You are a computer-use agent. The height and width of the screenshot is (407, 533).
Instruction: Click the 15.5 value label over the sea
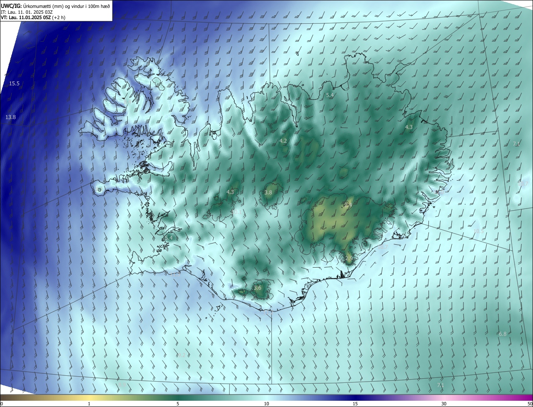[x=15, y=84]
